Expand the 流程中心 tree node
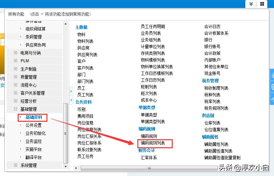Viewport: 274px width, 176px height. click(x=16, y=85)
